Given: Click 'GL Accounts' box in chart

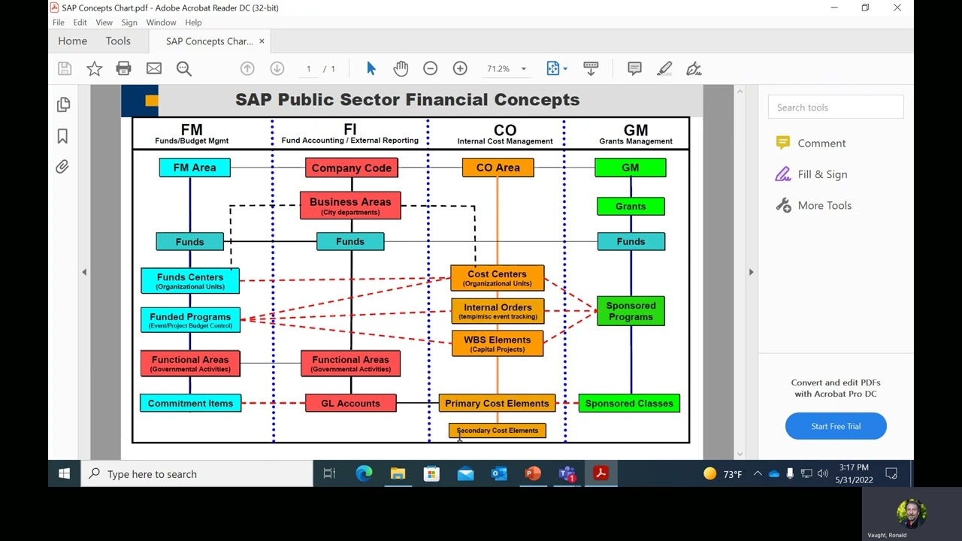Looking at the screenshot, I should point(350,403).
